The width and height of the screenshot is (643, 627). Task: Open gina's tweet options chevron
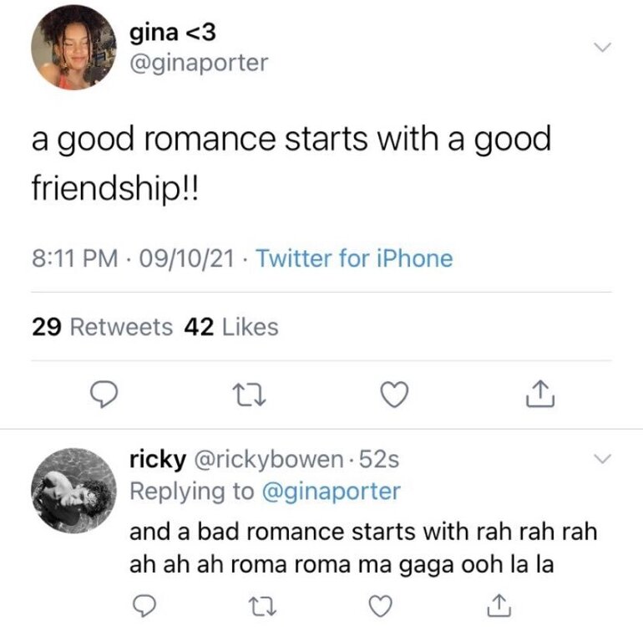601,47
